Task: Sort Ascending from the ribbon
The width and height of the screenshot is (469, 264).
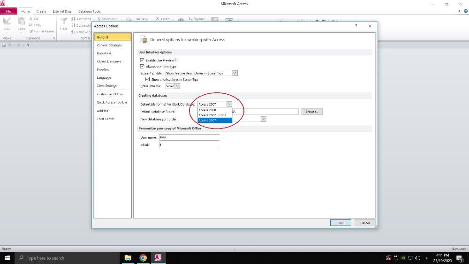Action: [81, 19]
